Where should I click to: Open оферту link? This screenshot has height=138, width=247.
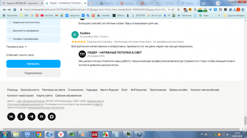pos(98,104)
